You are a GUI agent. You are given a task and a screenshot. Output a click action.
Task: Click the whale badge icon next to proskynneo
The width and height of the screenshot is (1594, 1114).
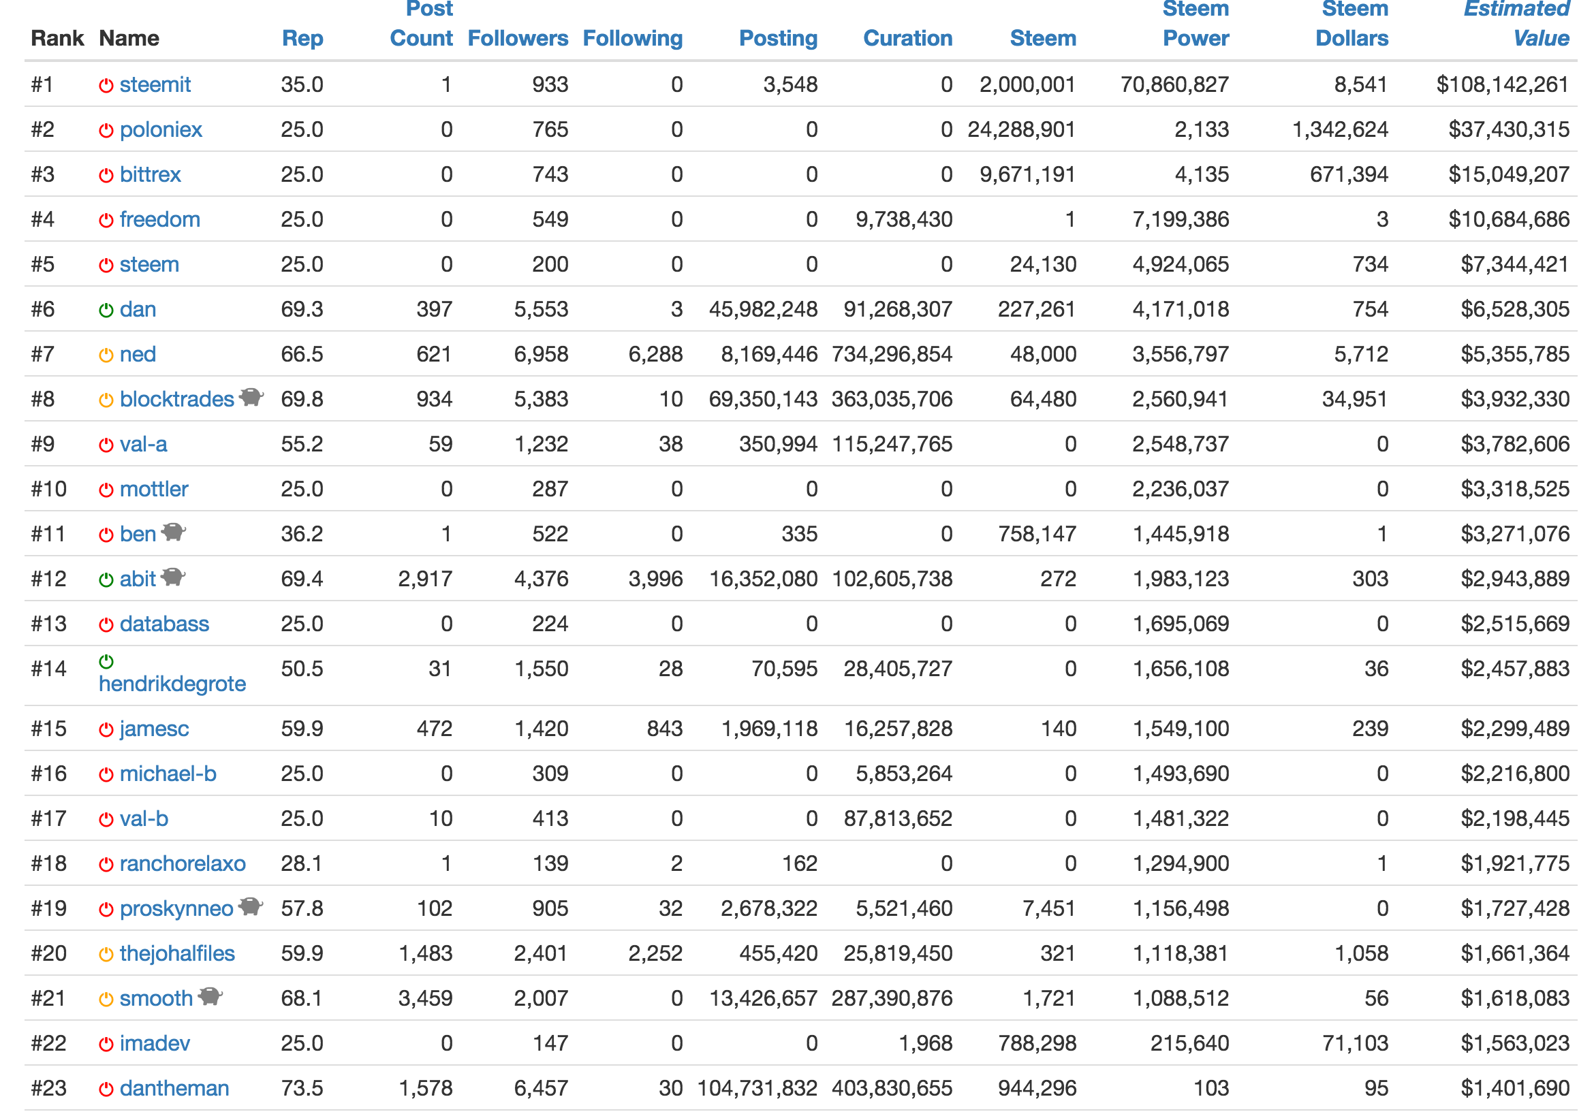pos(251,906)
